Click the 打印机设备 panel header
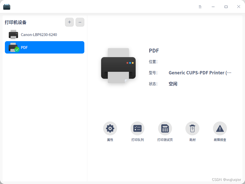 coord(15,22)
